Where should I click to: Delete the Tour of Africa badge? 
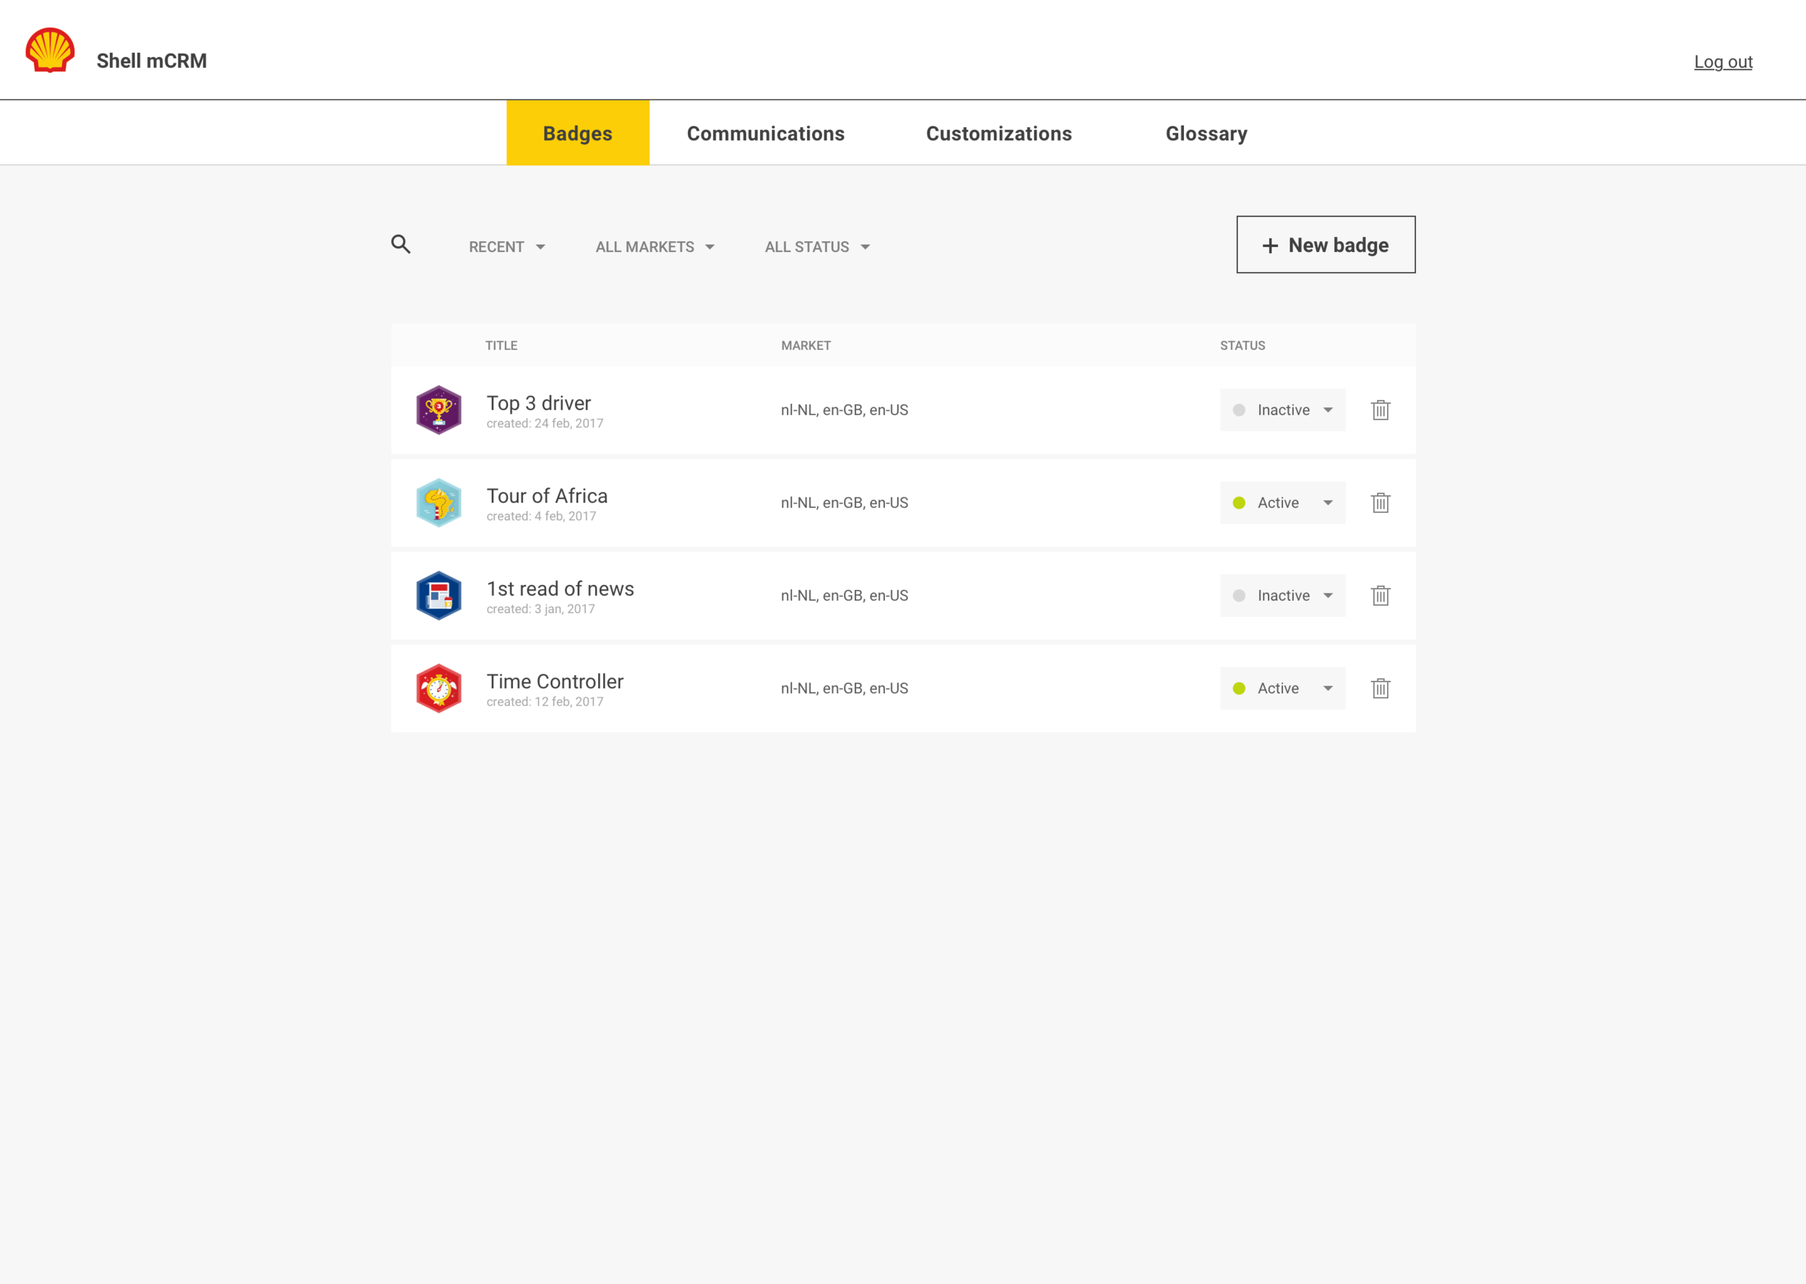pyautogui.click(x=1380, y=503)
